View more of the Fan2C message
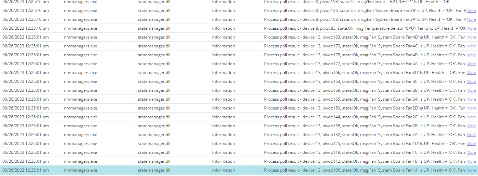 pos(471,117)
